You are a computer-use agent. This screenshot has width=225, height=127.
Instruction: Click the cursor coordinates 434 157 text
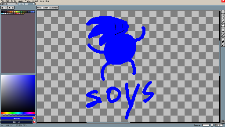(x=9, y=125)
